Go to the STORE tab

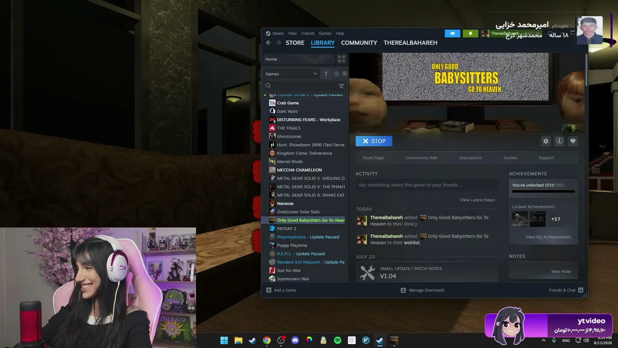[x=295, y=43]
